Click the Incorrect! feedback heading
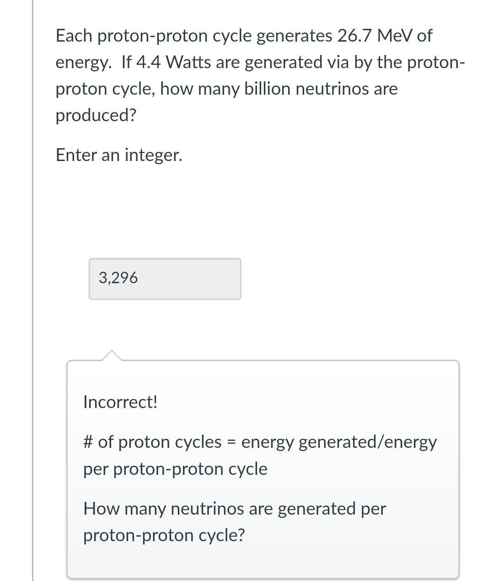Viewport: 488px width, 581px height. click(x=120, y=402)
